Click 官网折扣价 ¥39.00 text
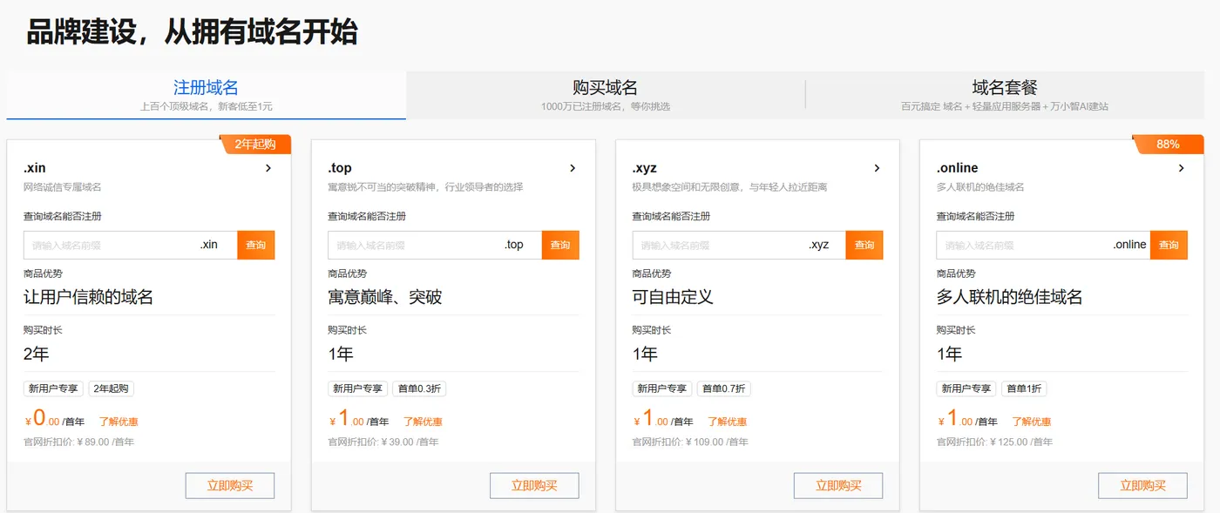 383,442
